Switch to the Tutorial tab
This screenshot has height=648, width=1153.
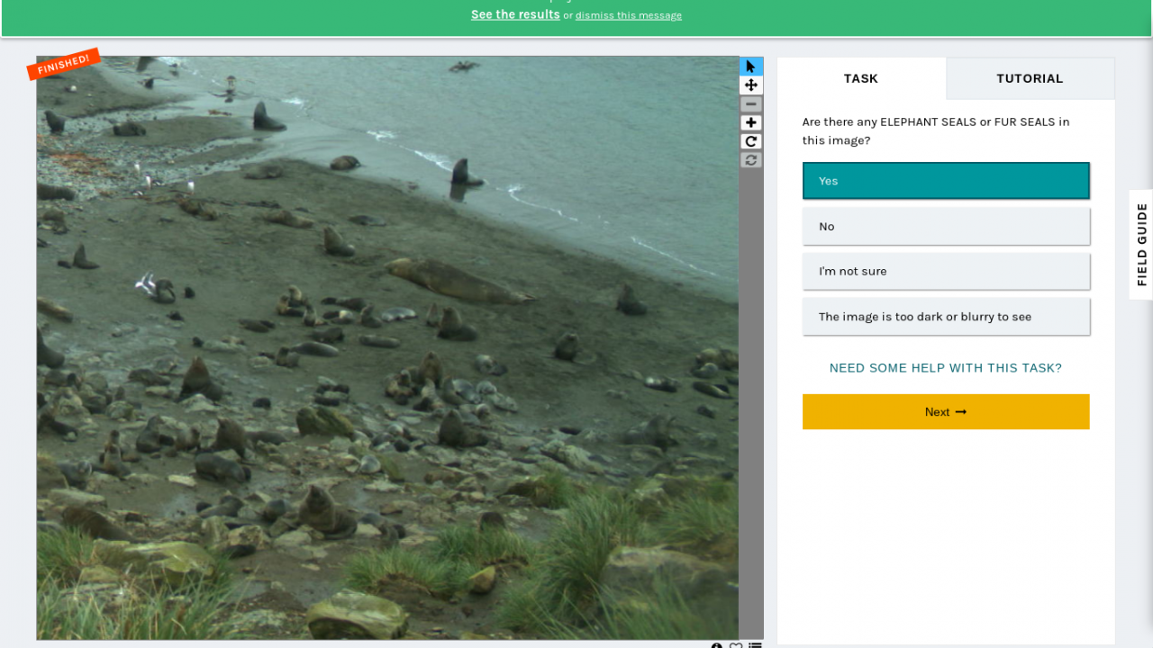pyautogui.click(x=1030, y=78)
